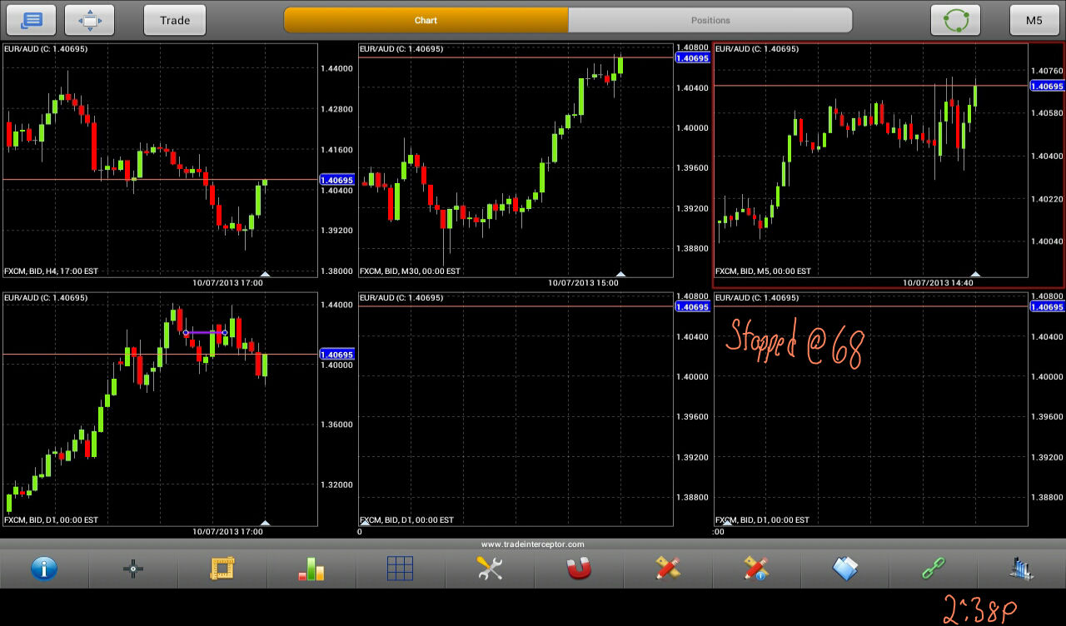Select the chart with Stopped @ 68 note
The image size is (1066, 626).
pyautogui.click(x=870, y=409)
